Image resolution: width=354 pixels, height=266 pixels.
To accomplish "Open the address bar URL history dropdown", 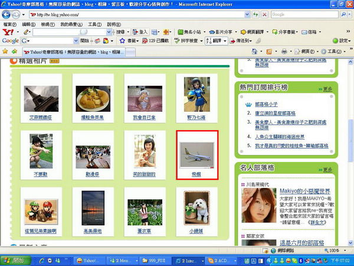I will coord(247,15).
